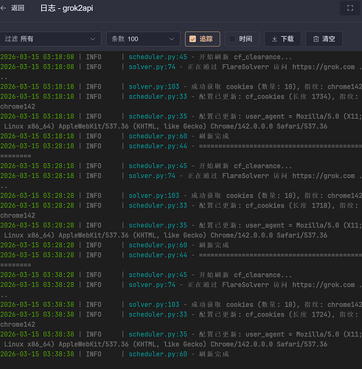Toggle the 追踪 follow checkbox
Image resolution: width=362 pixels, height=369 pixels.
203,39
